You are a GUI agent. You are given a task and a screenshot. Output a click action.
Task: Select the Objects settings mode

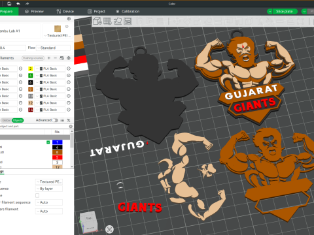(x=18, y=120)
